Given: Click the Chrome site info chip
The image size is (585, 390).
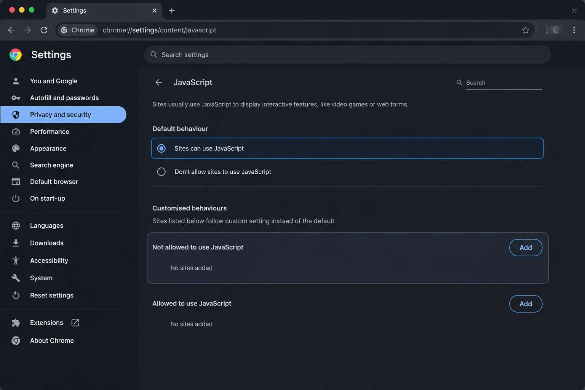Looking at the screenshot, I should (x=78, y=30).
